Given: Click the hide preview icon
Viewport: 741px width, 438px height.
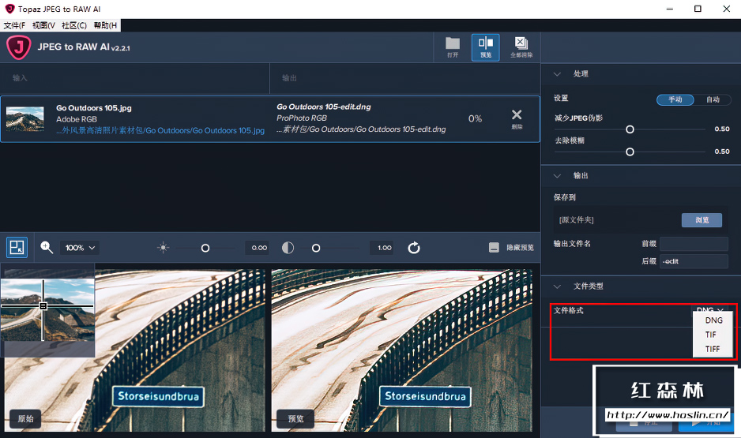Looking at the screenshot, I should point(494,247).
